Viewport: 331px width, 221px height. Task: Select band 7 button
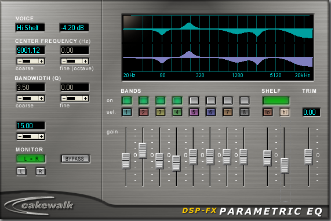(x=228, y=112)
